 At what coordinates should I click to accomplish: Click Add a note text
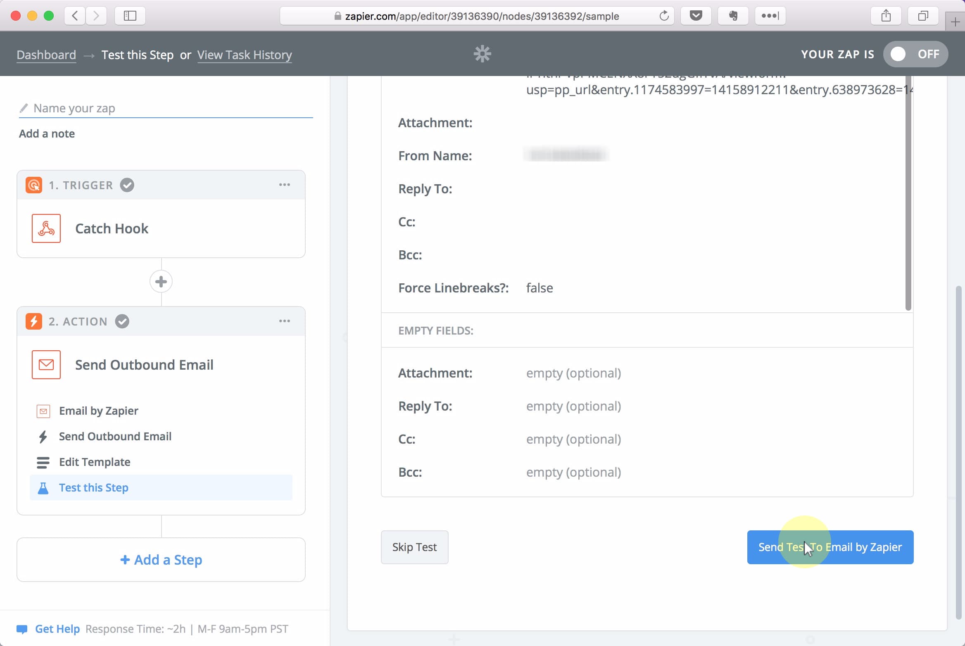pyautogui.click(x=47, y=133)
